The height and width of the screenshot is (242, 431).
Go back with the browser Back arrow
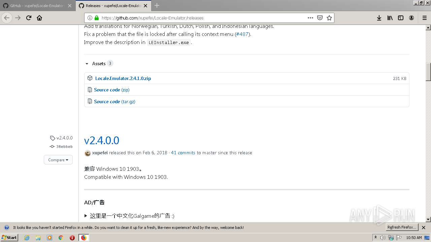[x=7, y=18]
